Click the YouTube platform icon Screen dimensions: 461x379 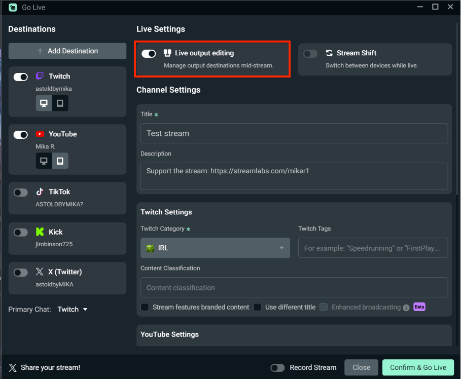[x=40, y=134]
